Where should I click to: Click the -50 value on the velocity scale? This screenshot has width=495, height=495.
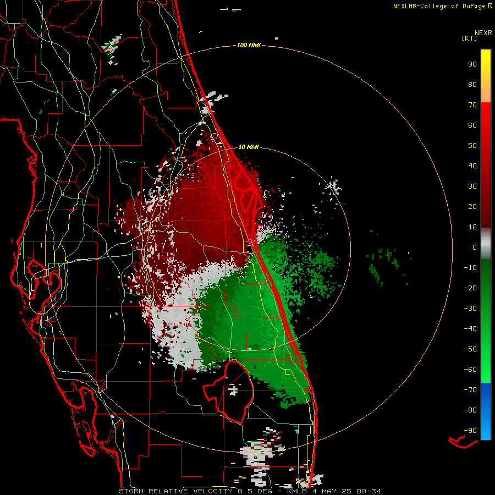470,349
